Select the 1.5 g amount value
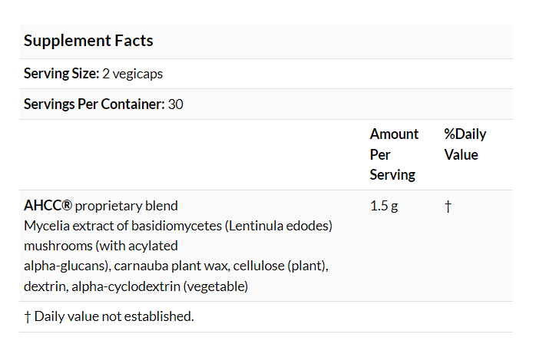 point(384,206)
